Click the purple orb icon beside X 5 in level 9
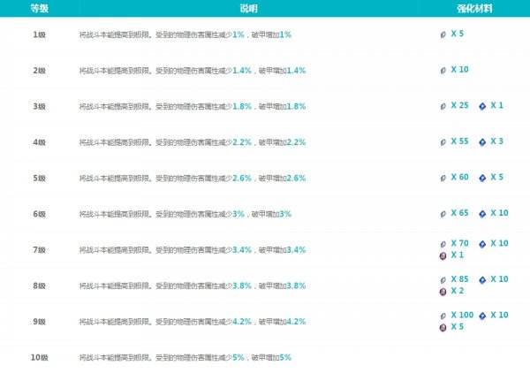The image size is (530, 373). click(443, 327)
